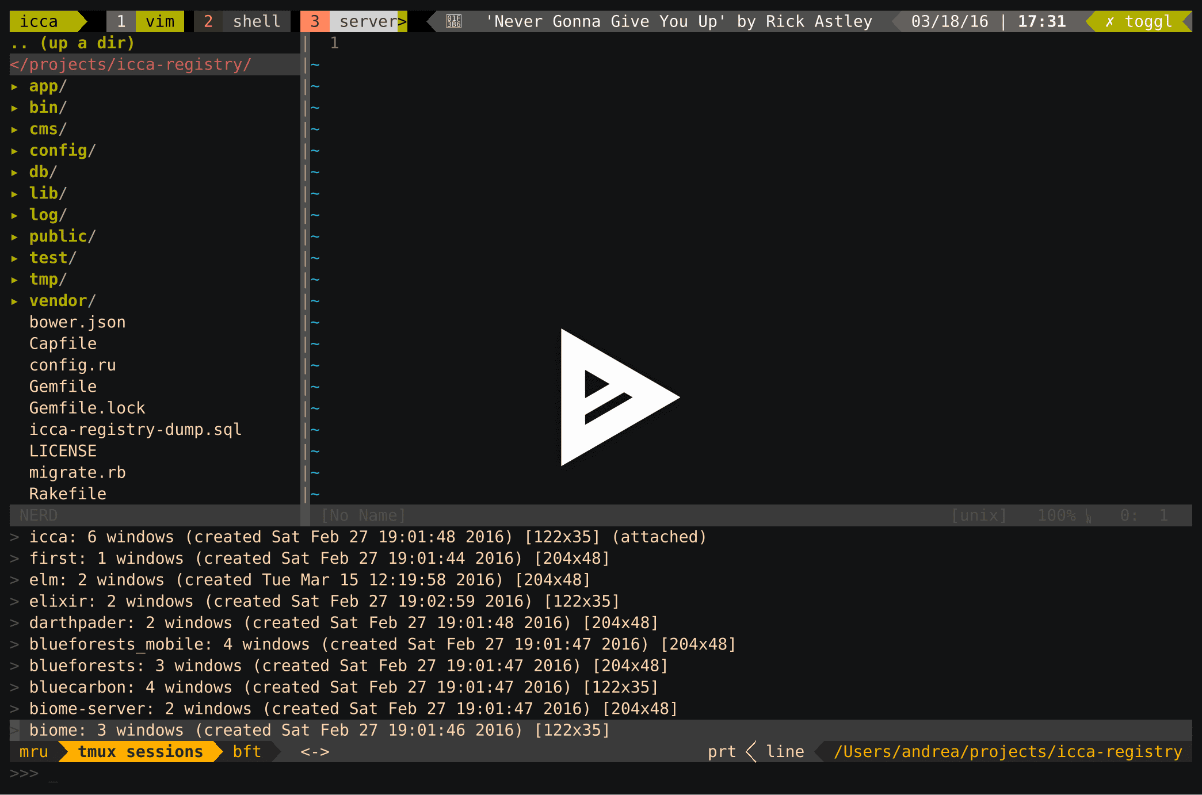Open Capfile in the tree
The width and height of the screenshot is (1202, 795).
63,344
